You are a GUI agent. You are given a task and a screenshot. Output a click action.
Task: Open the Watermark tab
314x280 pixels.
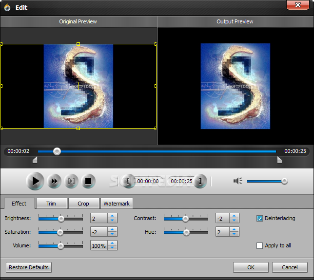tap(117, 204)
